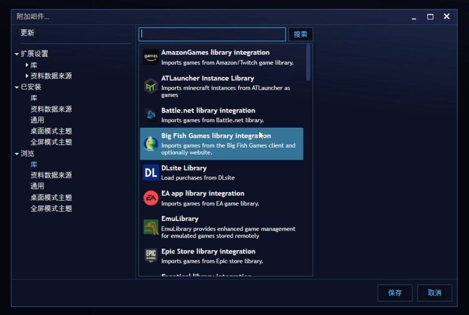Select Epic Store library integration title
Image resolution: width=469 pixels, height=315 pixels.
click(x=208, y=251)
